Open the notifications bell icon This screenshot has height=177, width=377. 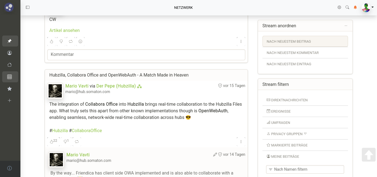(355, 7)
